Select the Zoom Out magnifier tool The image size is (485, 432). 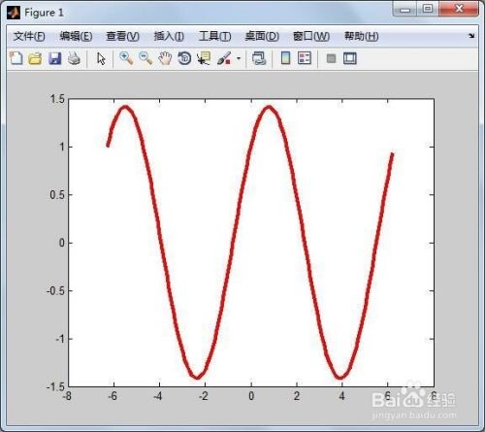[145, 58]
